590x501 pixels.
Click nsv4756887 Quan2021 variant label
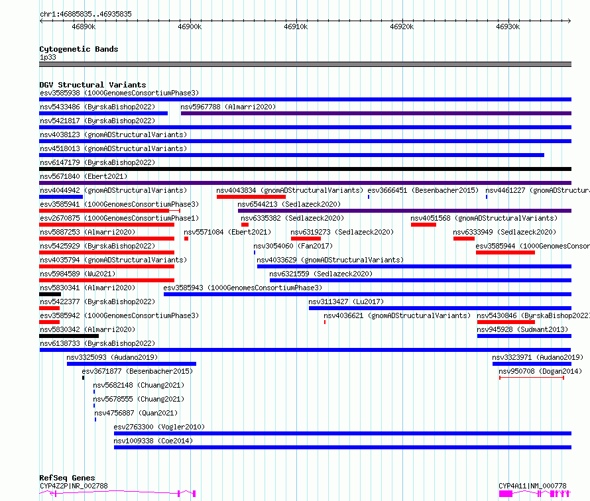[x=136, y=413]
